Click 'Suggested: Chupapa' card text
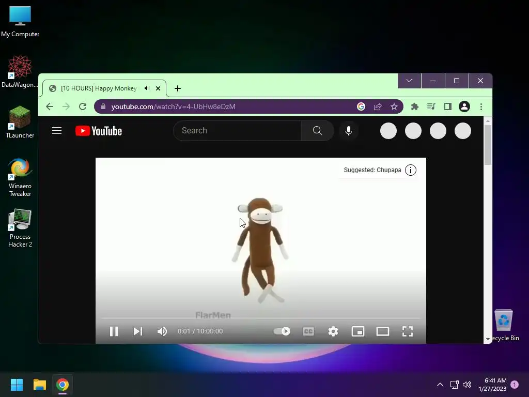The width and height of the screenshot is (529, 397). tap(372, 170)
